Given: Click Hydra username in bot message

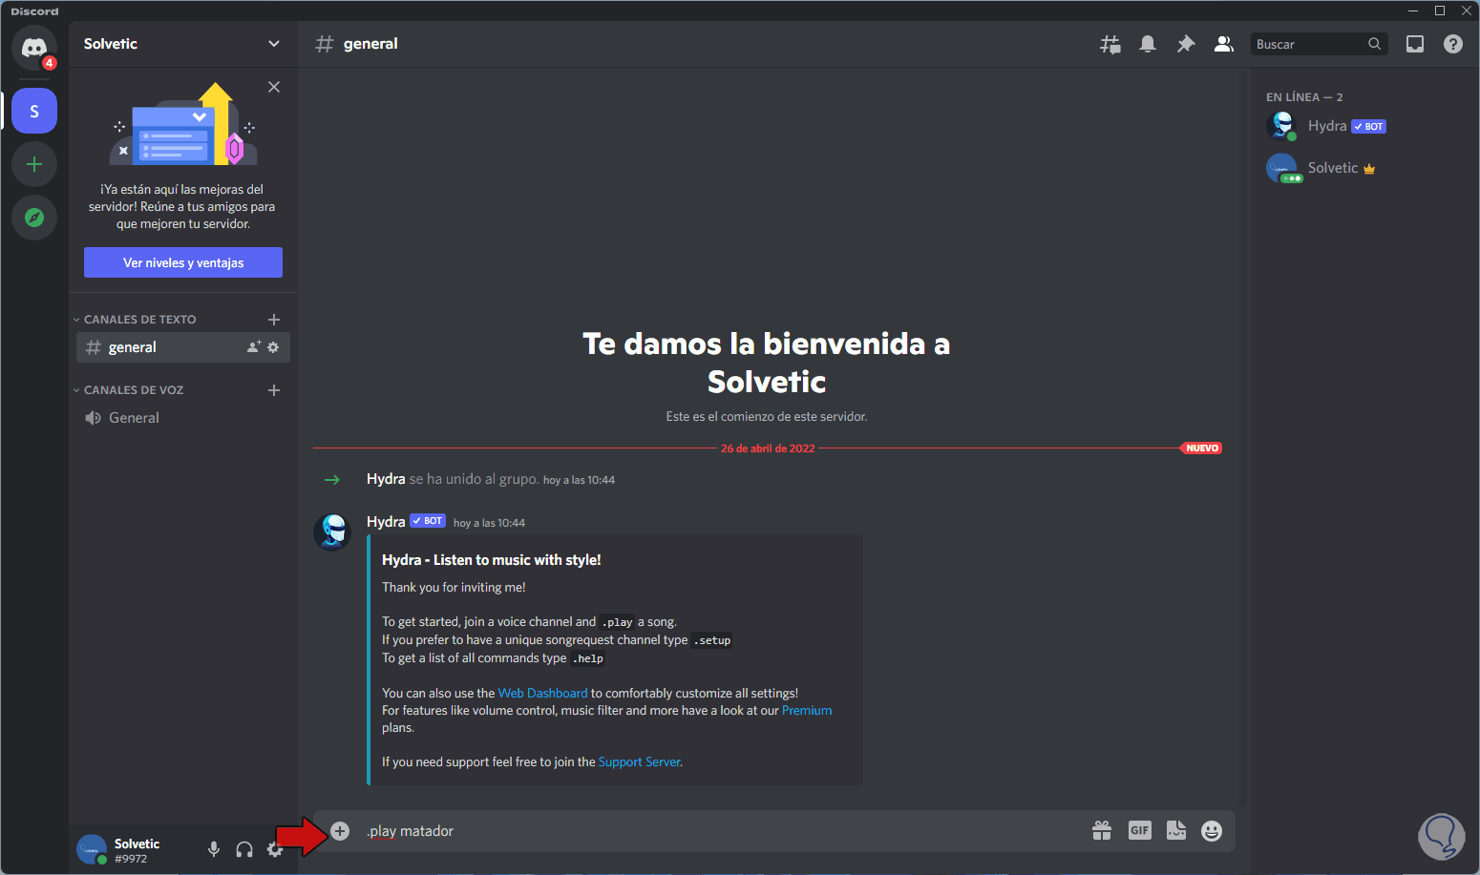Looking at the screenshot, I should pos(386,522).
